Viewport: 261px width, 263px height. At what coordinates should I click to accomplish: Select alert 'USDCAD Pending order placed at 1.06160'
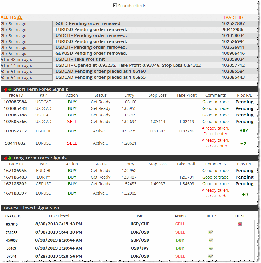click(x=101, y=71)
